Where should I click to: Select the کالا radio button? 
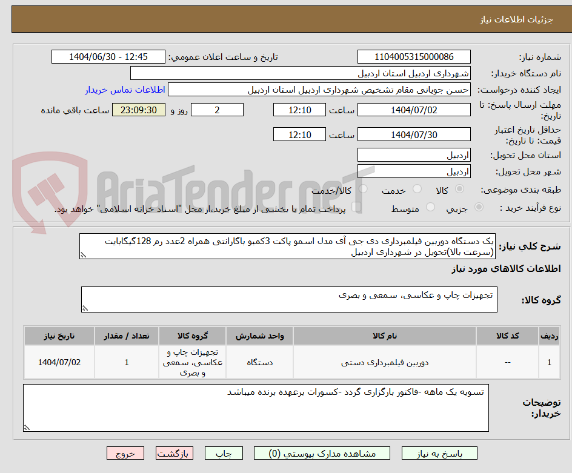click(459, 188)
